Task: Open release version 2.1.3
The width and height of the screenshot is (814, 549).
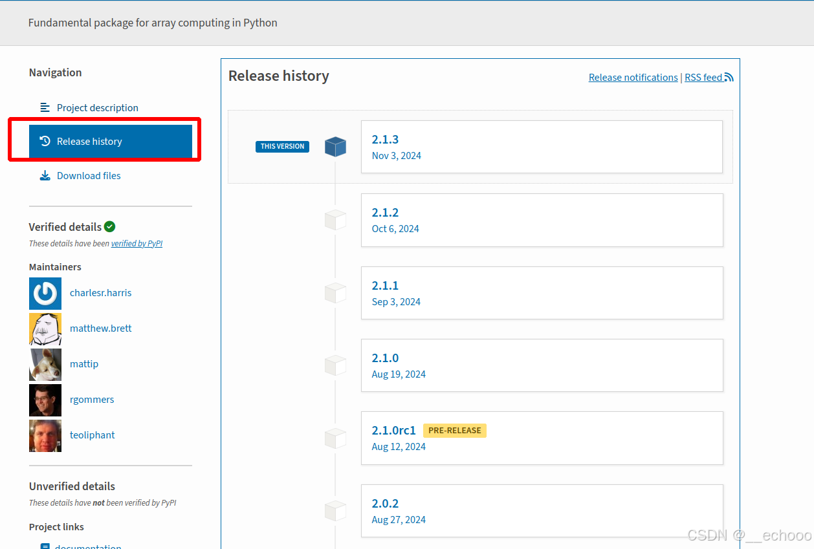Action: pos(542,147)
